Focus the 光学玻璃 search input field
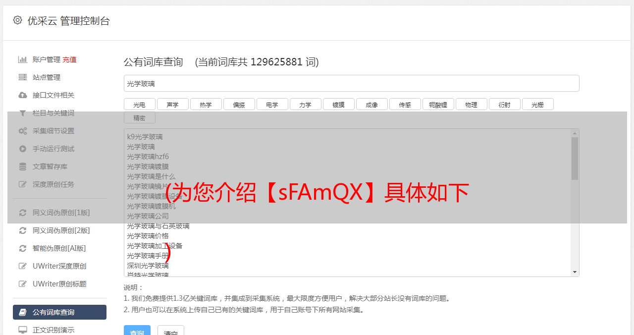The image size is (634, 335). pyautogui.click(x=352, y=83)
